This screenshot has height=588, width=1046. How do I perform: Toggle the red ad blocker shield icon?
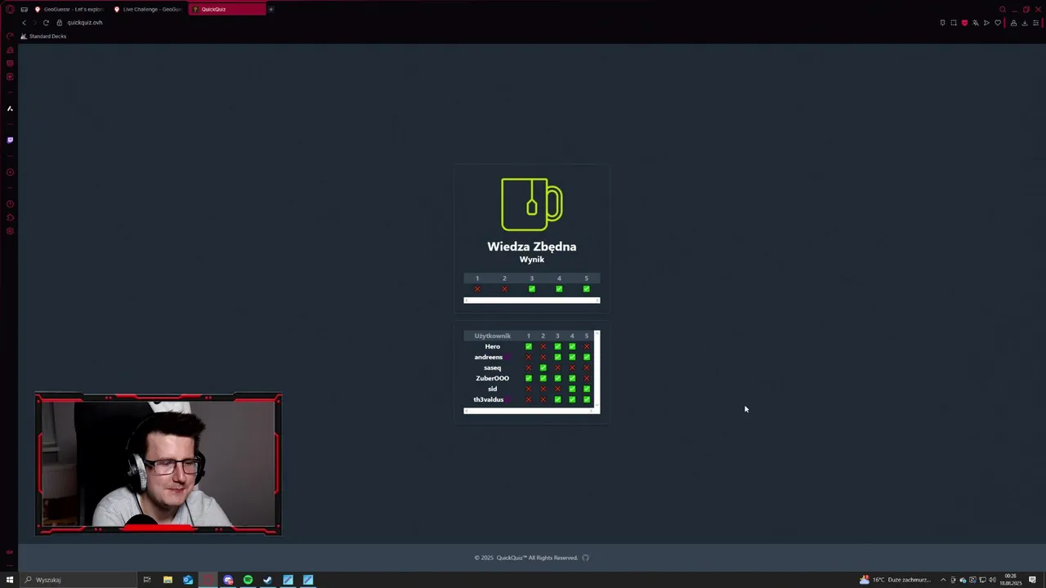click(x=964, y=22)
